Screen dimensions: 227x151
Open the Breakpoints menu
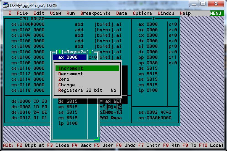pyautogui.click(x=95, y=13)
